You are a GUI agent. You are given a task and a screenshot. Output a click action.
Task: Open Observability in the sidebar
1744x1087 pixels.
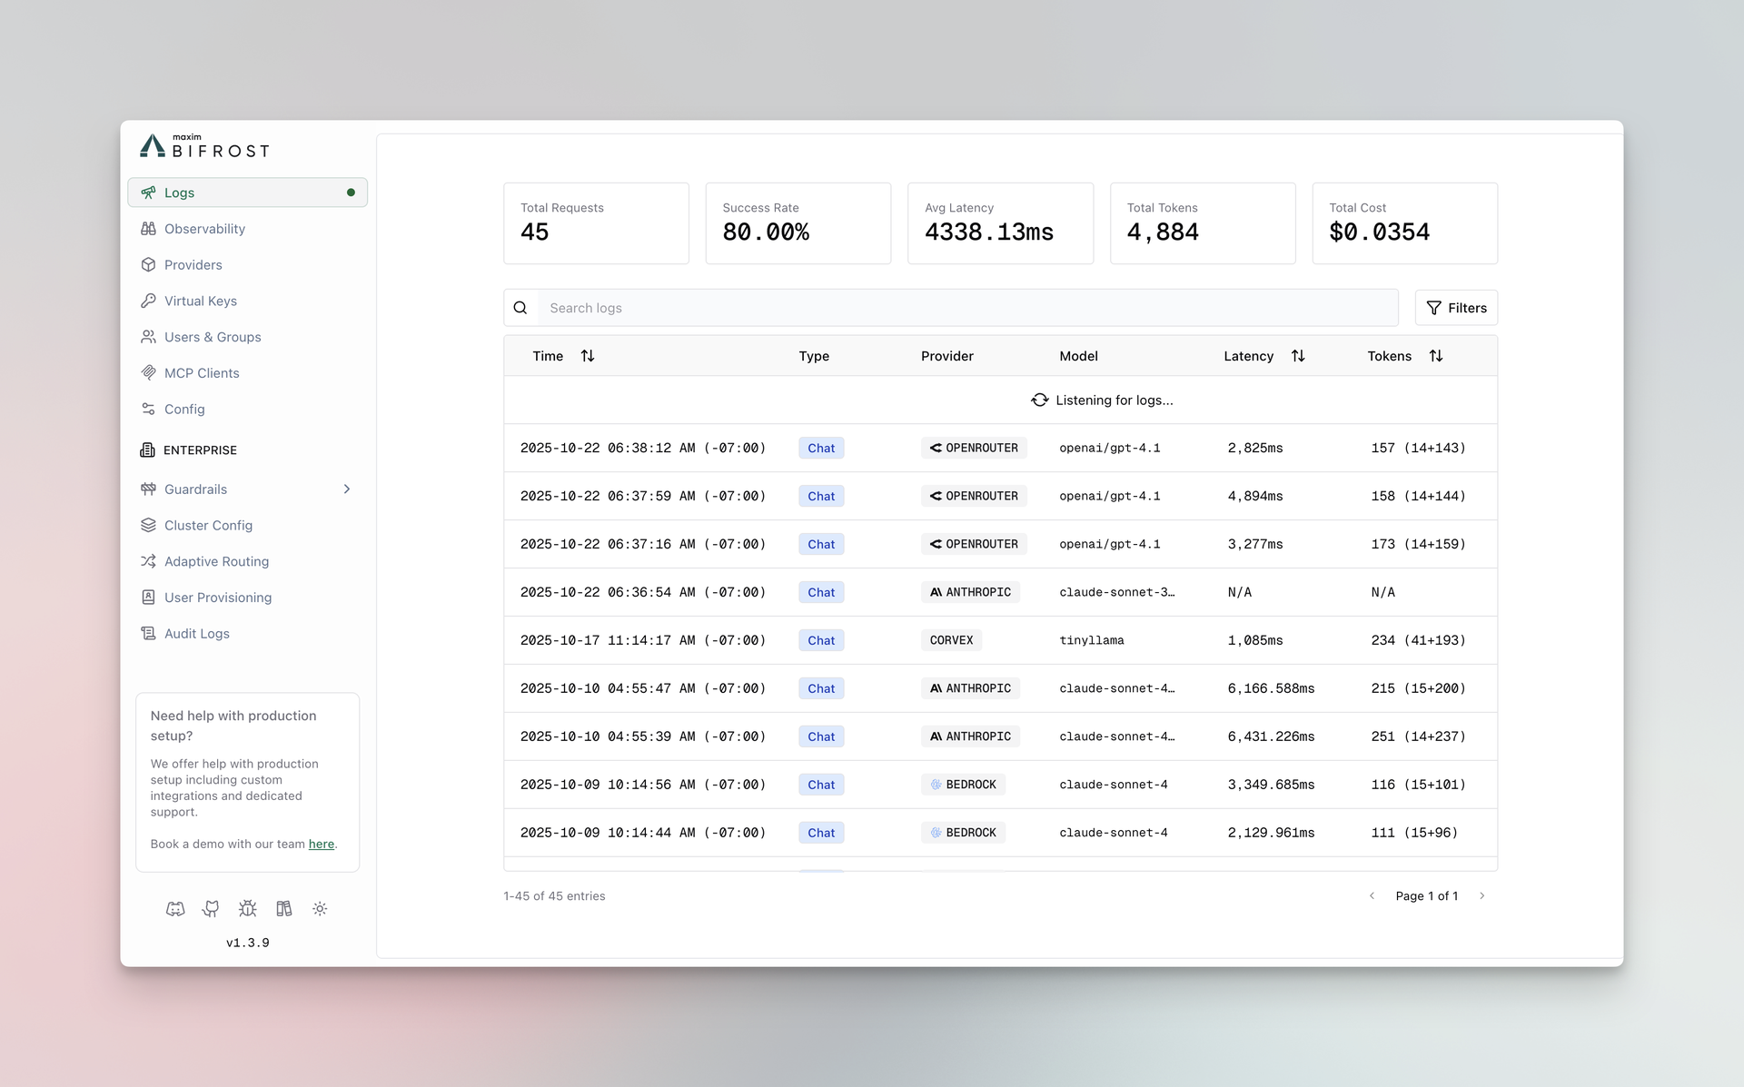pyautogui.click(x=247, y=229)
